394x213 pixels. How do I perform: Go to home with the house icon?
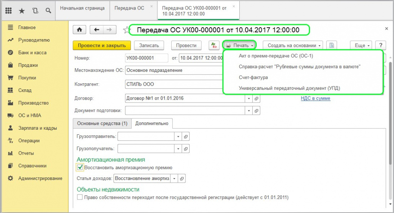[80, 30]
